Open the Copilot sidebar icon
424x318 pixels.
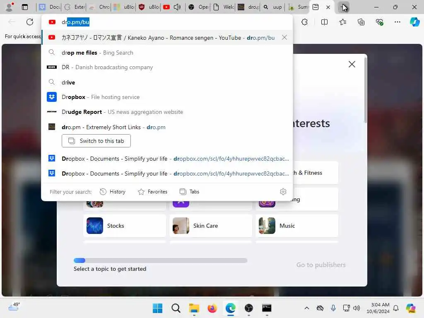[x=414, y=22]
